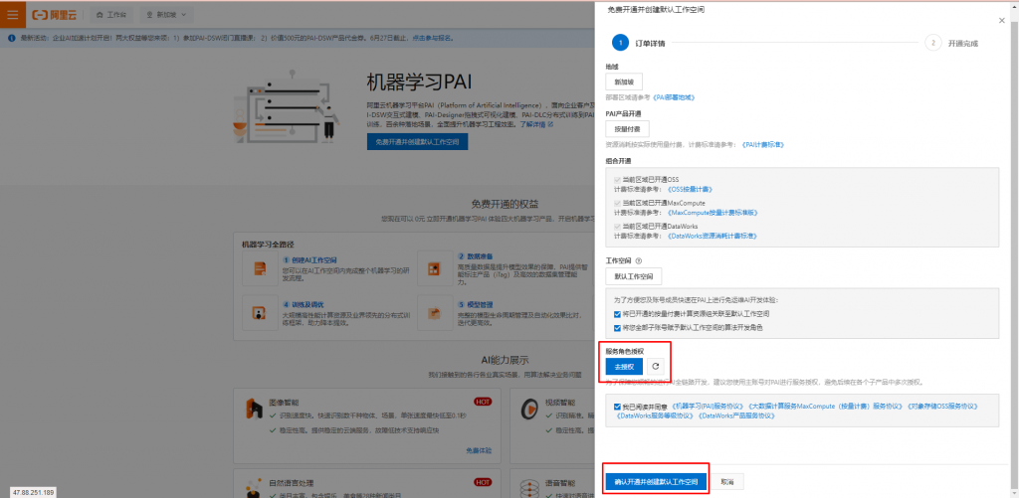The width and height of the screenshot is (1019, 498).
Task: Click the 数据准备 card icon
Action: pos(436,268)
